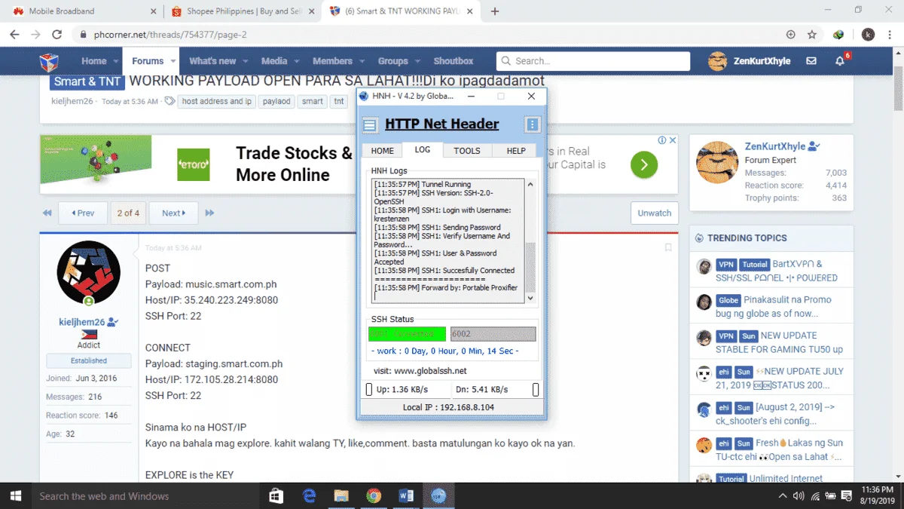Open Microsoft Store taskbar icon

pyautogui.click(x=276, y=495)
